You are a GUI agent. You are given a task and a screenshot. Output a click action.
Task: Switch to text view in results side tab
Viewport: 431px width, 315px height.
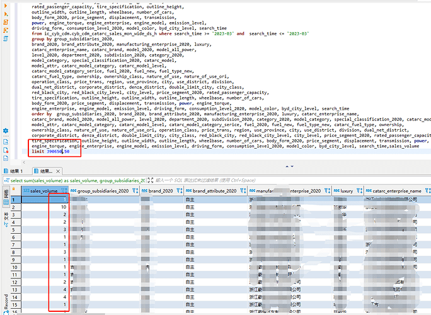click(6, 219)
